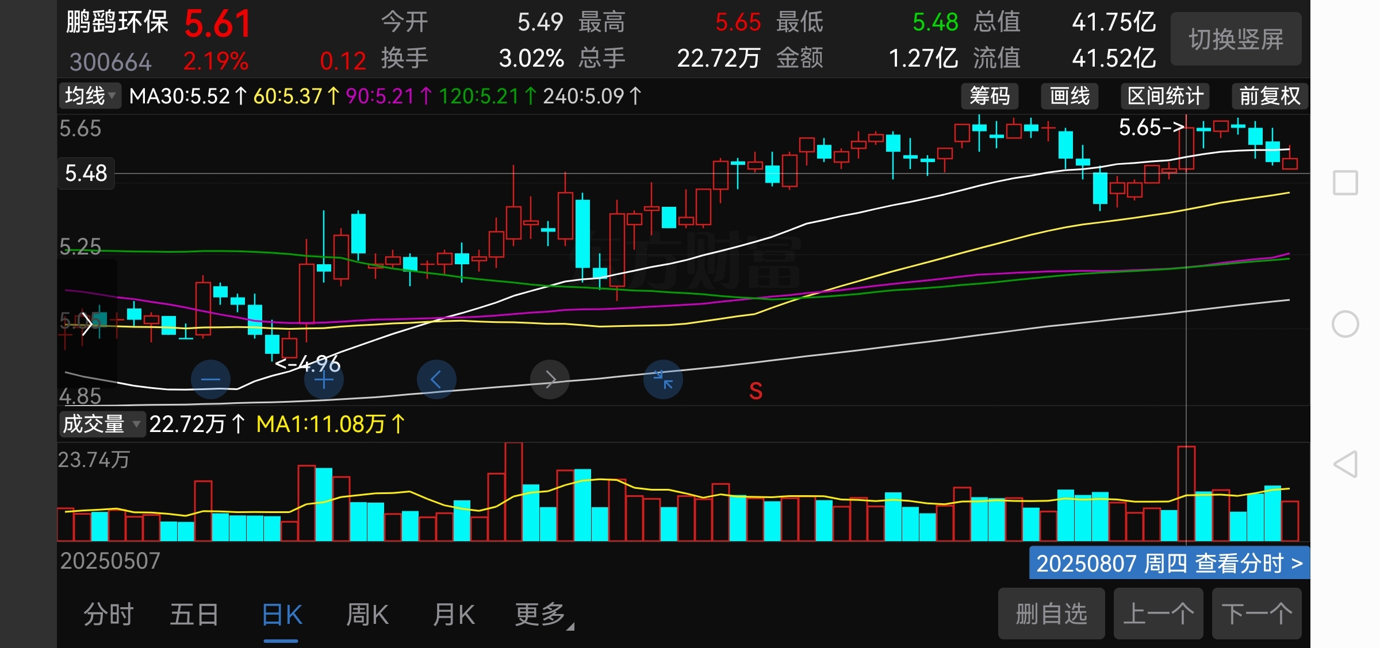1380x648 pixels.
Task: Tap the 5.48 crosshair price label
Action: tap(86, 173)
